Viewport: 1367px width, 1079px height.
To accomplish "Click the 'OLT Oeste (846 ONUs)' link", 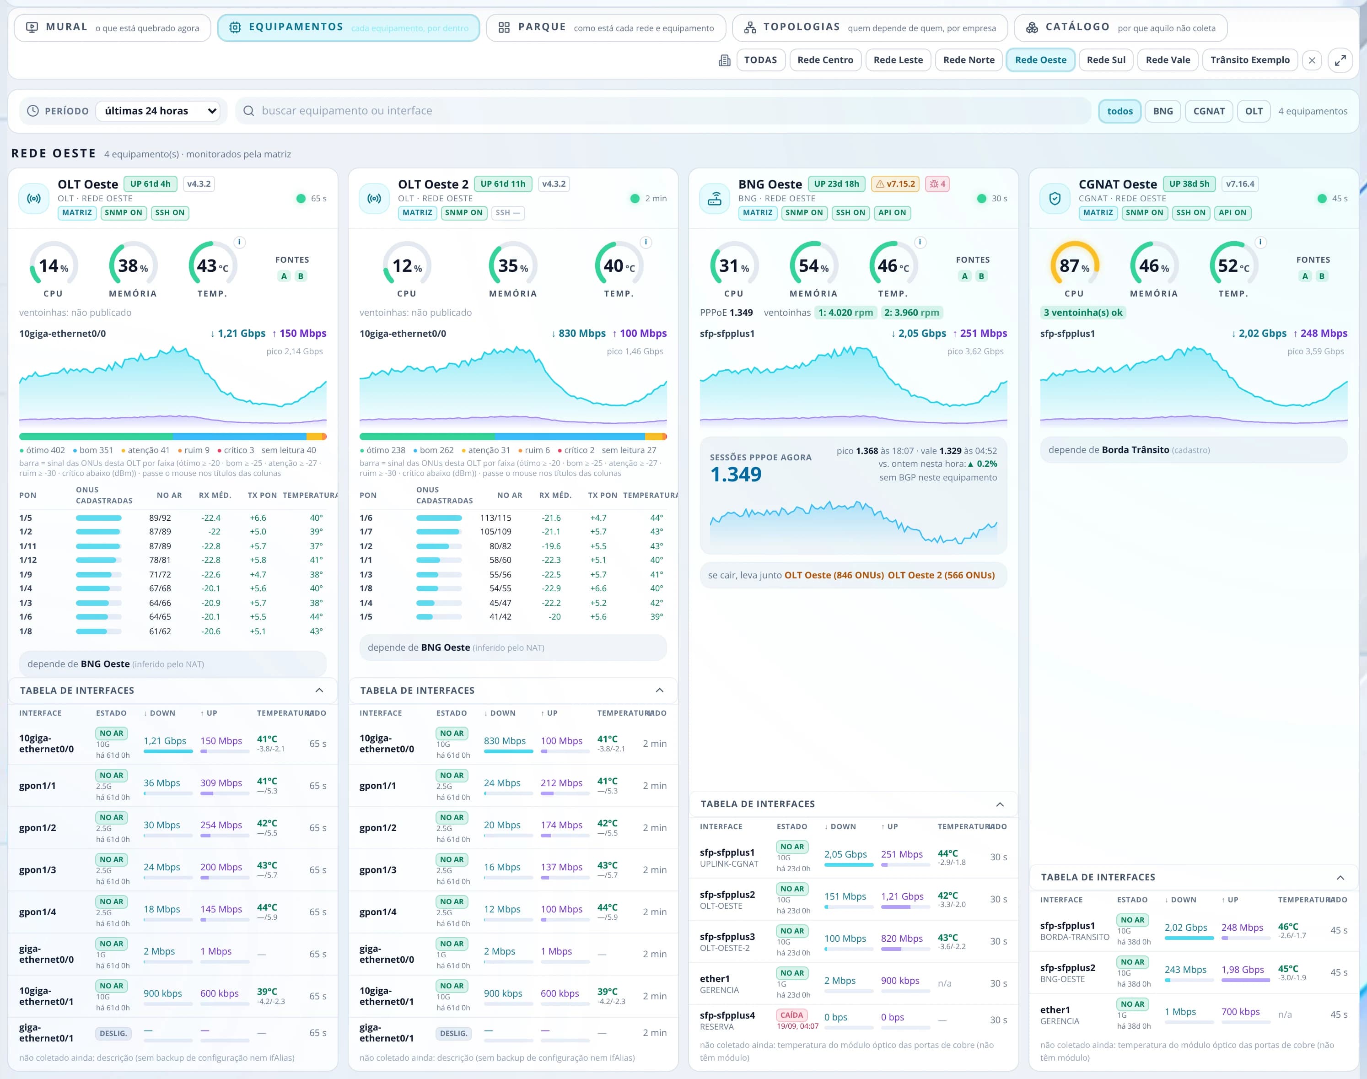I will (834, 576).
